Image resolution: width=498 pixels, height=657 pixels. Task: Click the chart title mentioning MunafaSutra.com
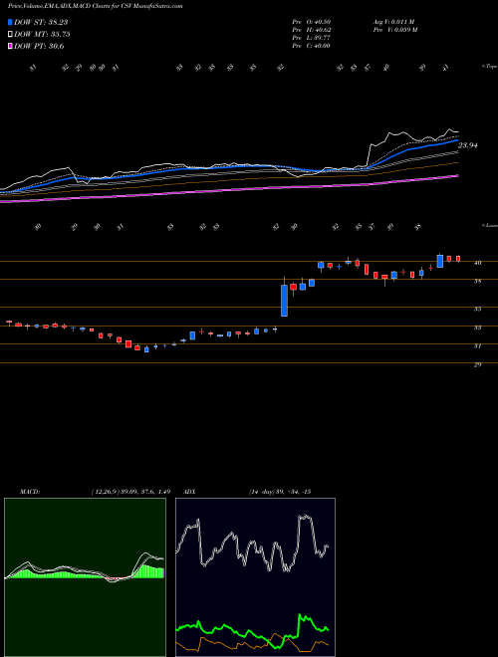[96, 7]
